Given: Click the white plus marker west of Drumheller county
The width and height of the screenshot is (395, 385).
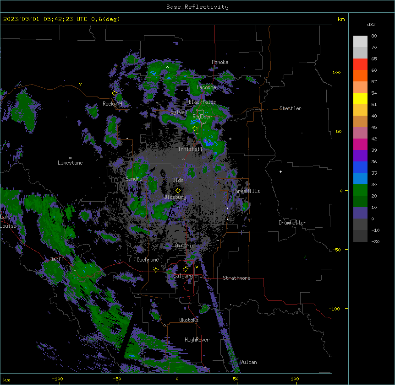Looking at the screenshot, I should (280, 171).
